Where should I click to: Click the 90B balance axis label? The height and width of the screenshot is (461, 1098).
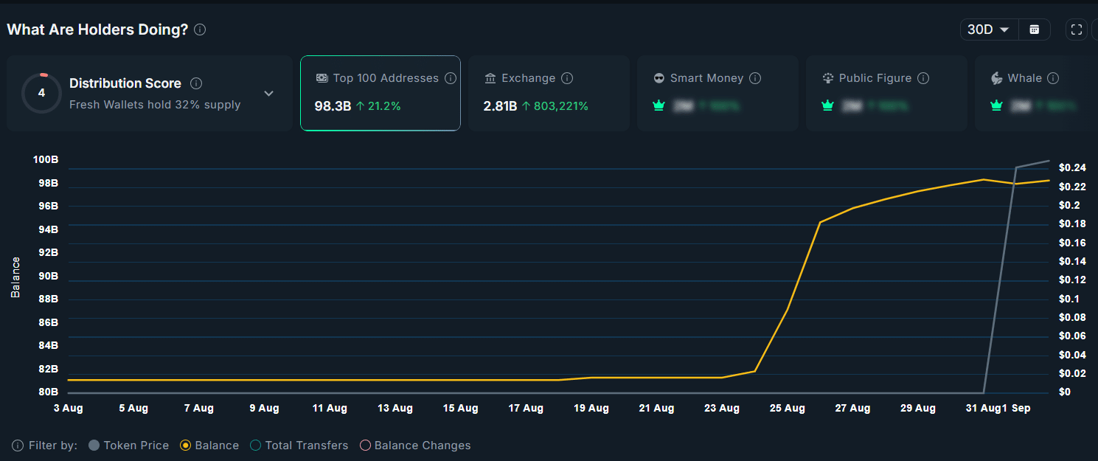(48, 276)
